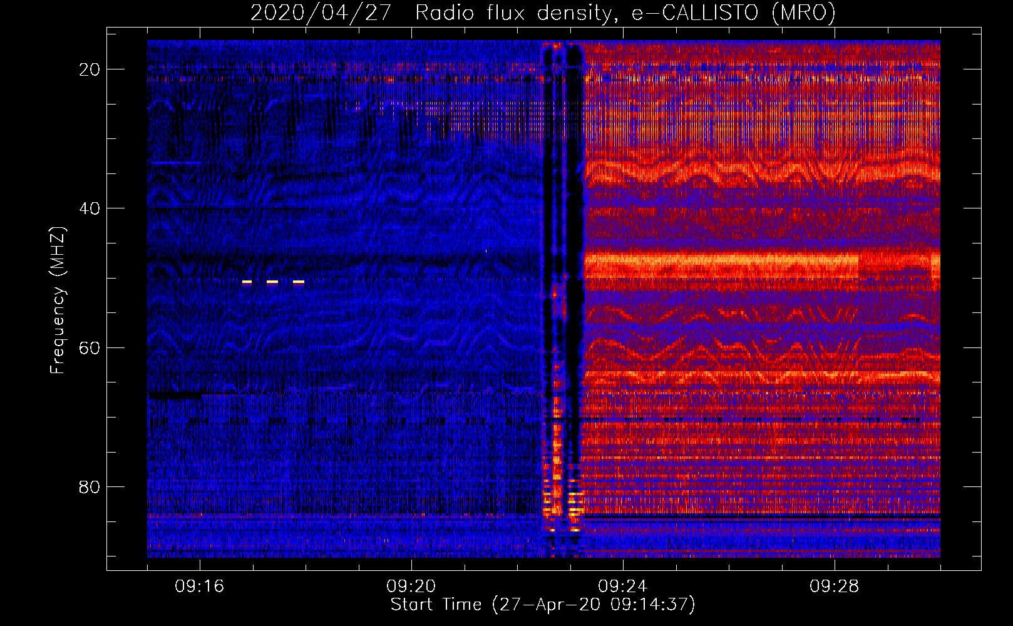
Task: Click the middle yellow dash marker near 50 MHz
Action: point(272,282)
